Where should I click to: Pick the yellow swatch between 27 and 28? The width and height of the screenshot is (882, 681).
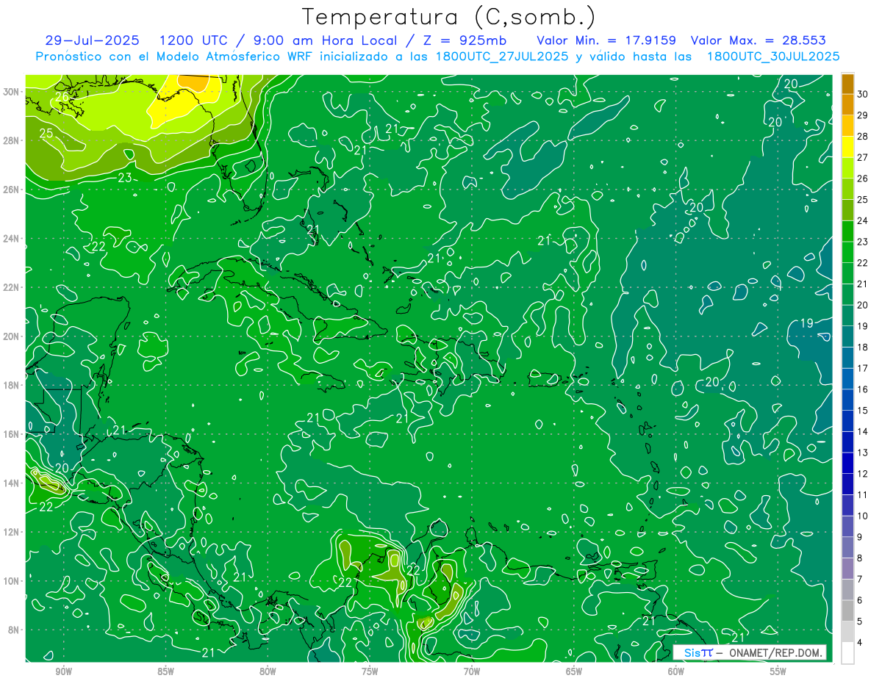(x=847, y=147)
